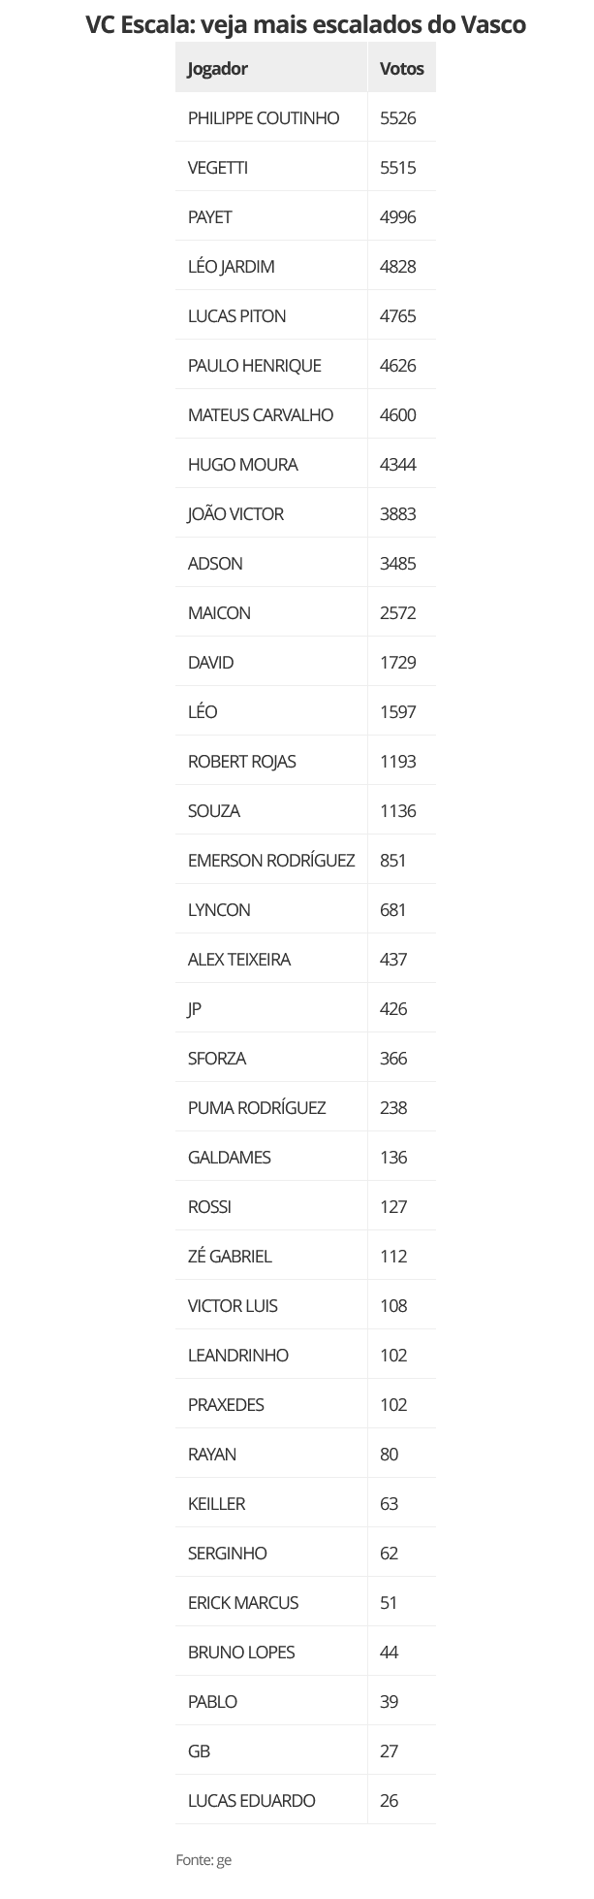Click the VC Escala article title
The width and height of the screenshot is (594, 1899).
(305, 24)
